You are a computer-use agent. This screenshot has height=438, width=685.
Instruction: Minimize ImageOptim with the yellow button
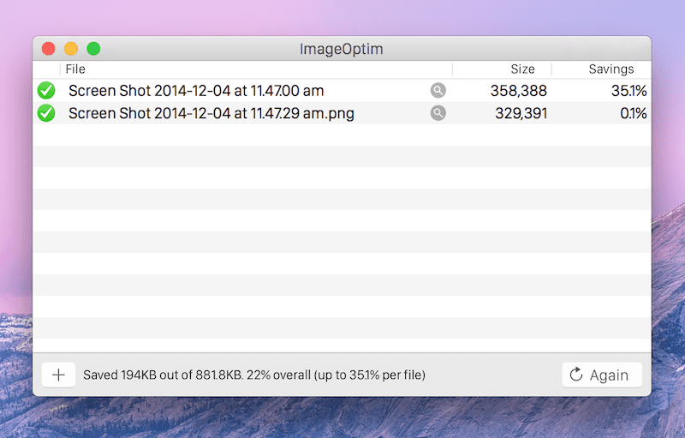coord(71,49)
